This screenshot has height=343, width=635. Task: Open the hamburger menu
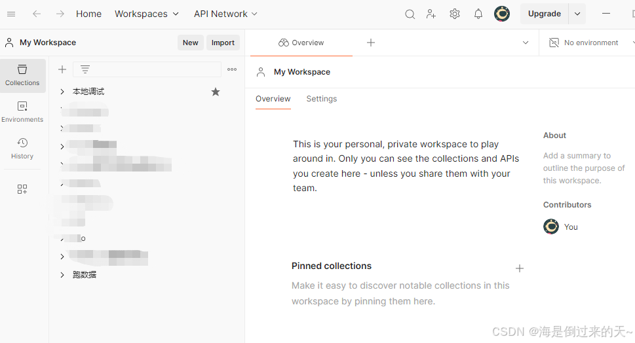pyautogui.click(x=11, y=14)
